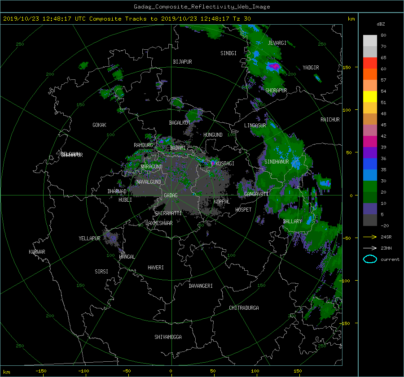Click the light blue 30 dBZ legend swatch
404x377 pixels.
click(370, 175)
